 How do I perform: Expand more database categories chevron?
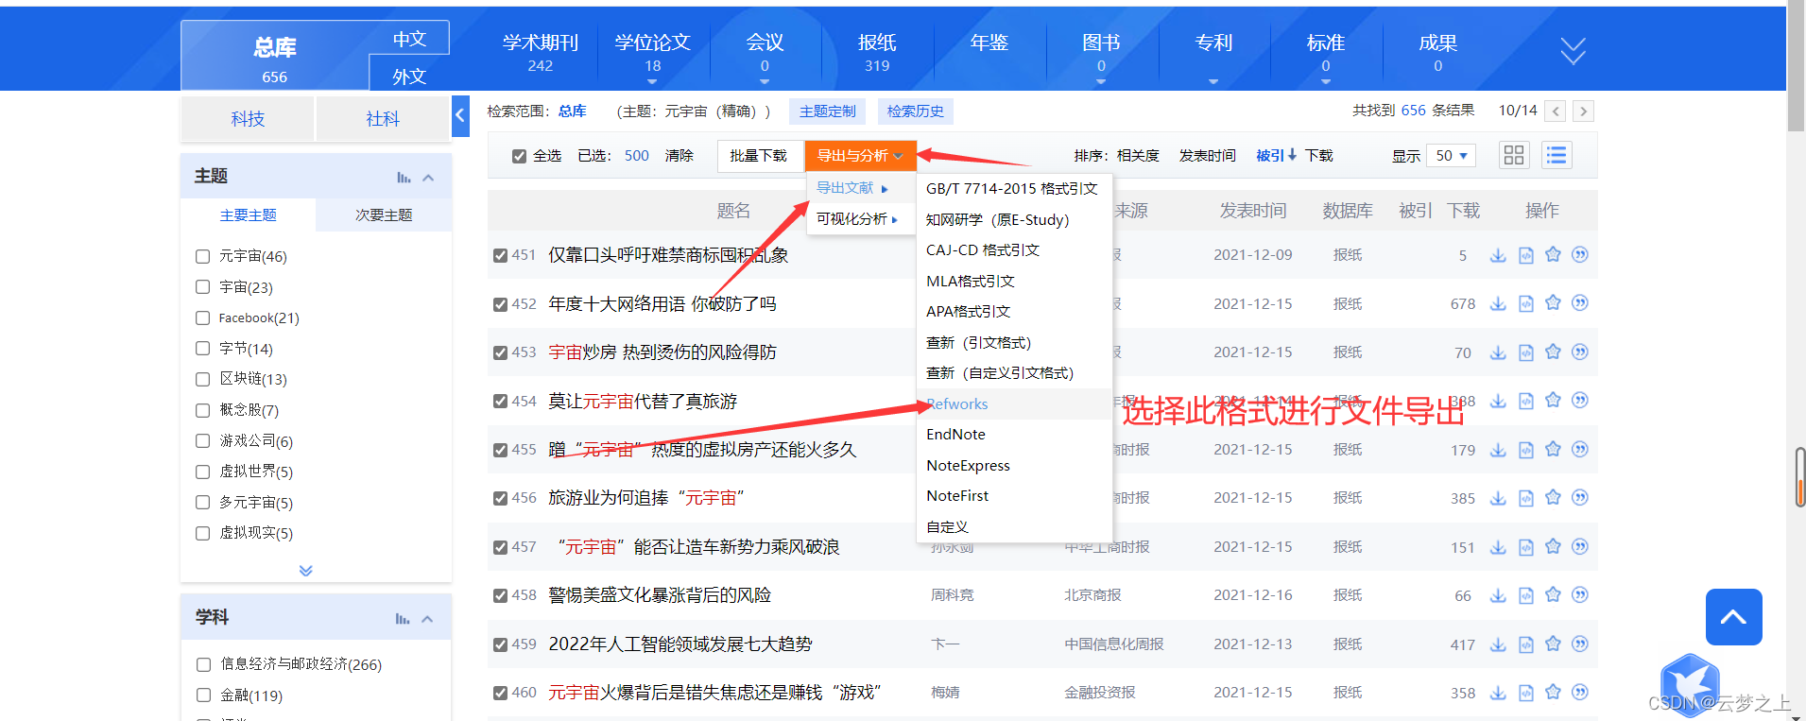pyautogui.click(x=1573, y=51)
